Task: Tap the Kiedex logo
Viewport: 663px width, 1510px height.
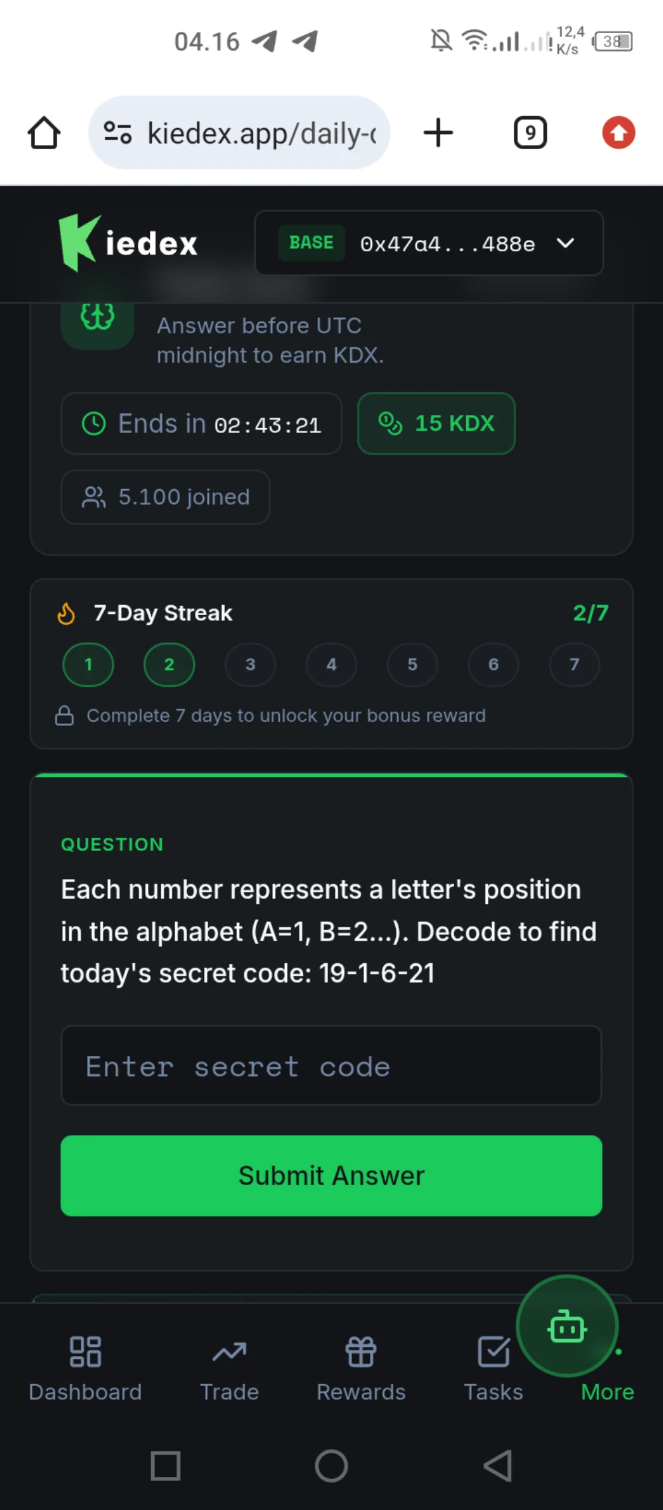Action: click(x=128, y=243)
